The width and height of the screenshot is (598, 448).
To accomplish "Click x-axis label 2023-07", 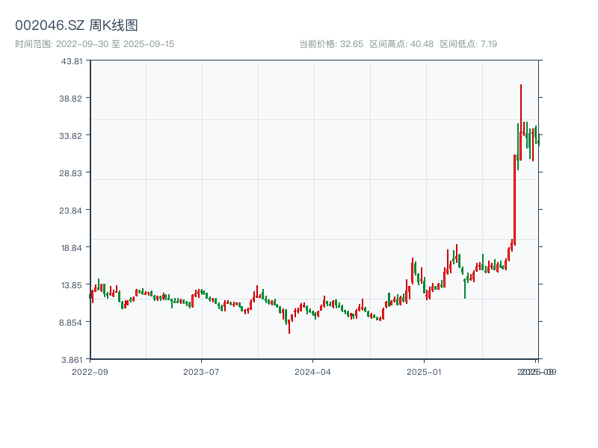I will [201, 372].
